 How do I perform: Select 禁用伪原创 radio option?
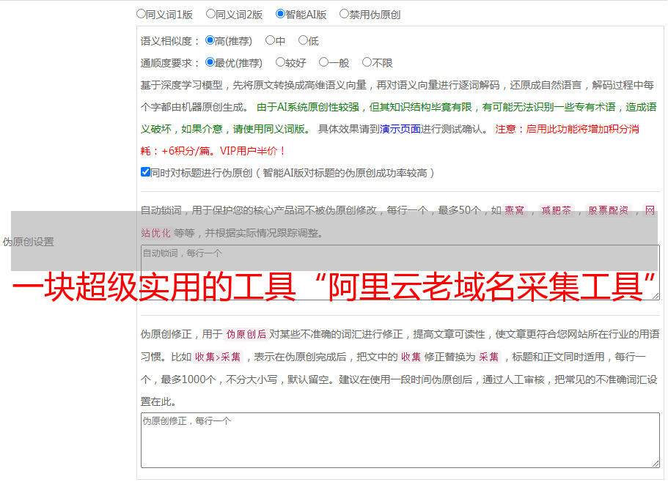click(x=344, y=14)
